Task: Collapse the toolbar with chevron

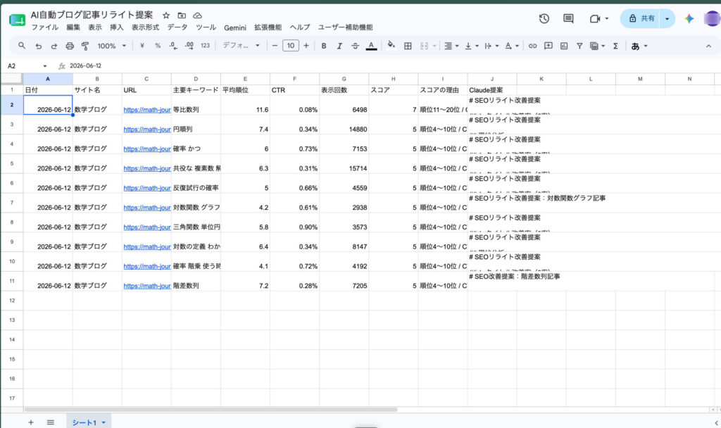Action: point(708,46)
